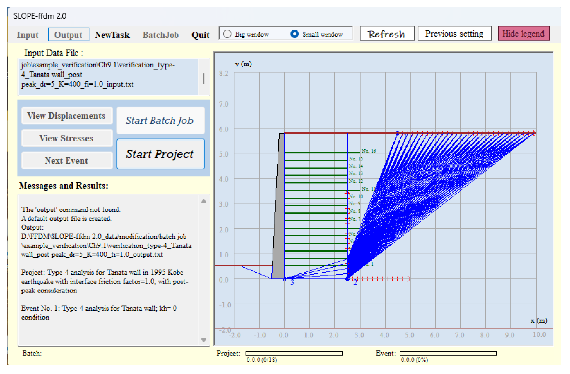Screen dimensions: 570x374
Task: Switch to the Output tab
Action: pyautogui.click(x=68, y=34)
